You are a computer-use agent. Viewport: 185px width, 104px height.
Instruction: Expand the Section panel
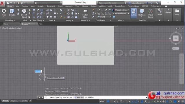pyautogui.click(x=84, y=20)
